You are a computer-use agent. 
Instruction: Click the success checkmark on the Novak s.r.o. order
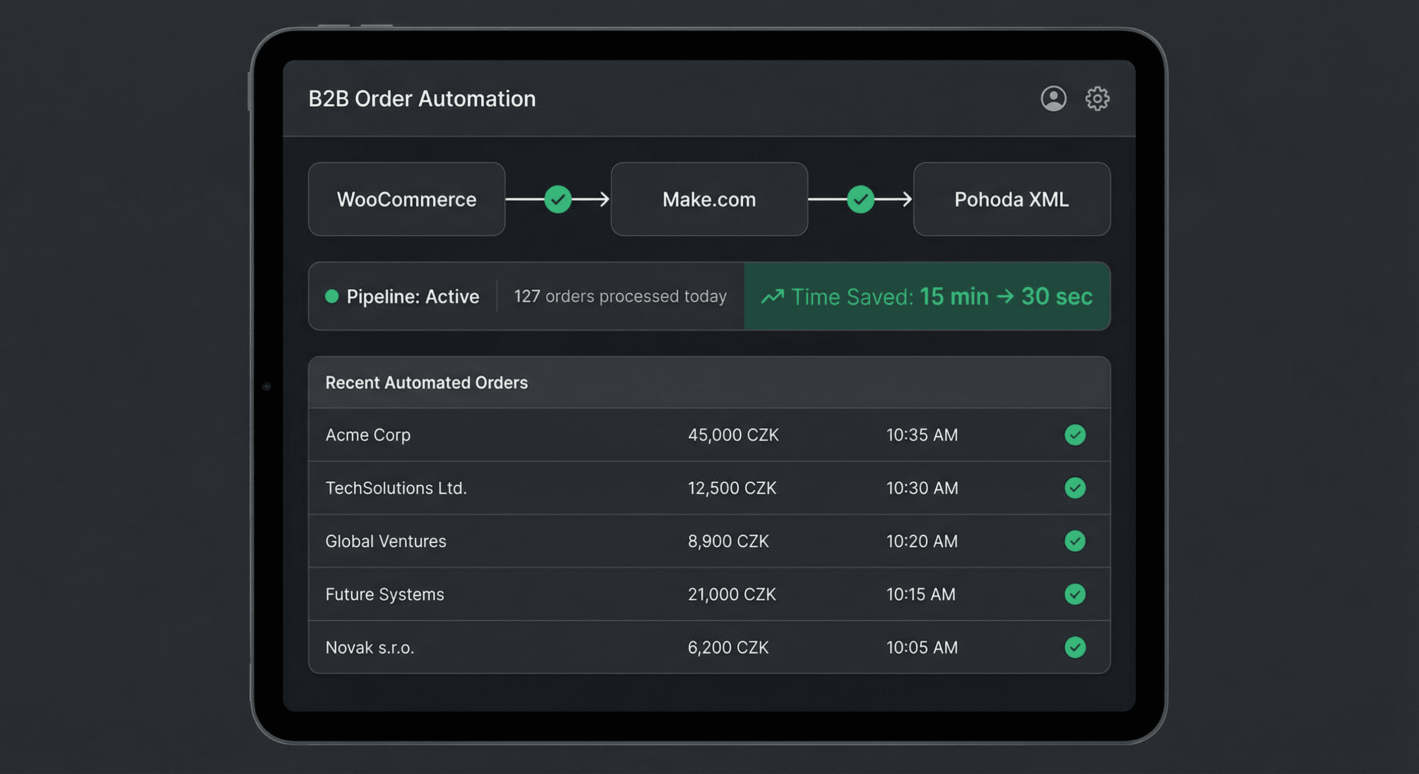tap(1074, 648)
